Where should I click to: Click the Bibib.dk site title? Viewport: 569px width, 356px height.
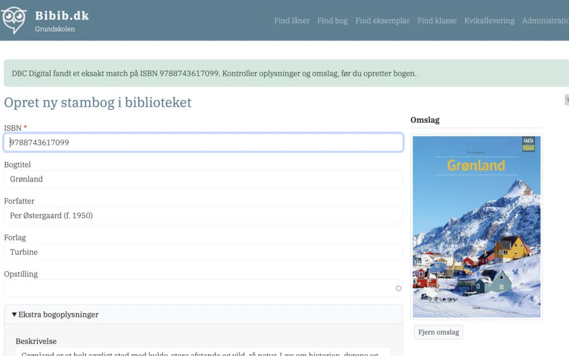coord(62,16)
